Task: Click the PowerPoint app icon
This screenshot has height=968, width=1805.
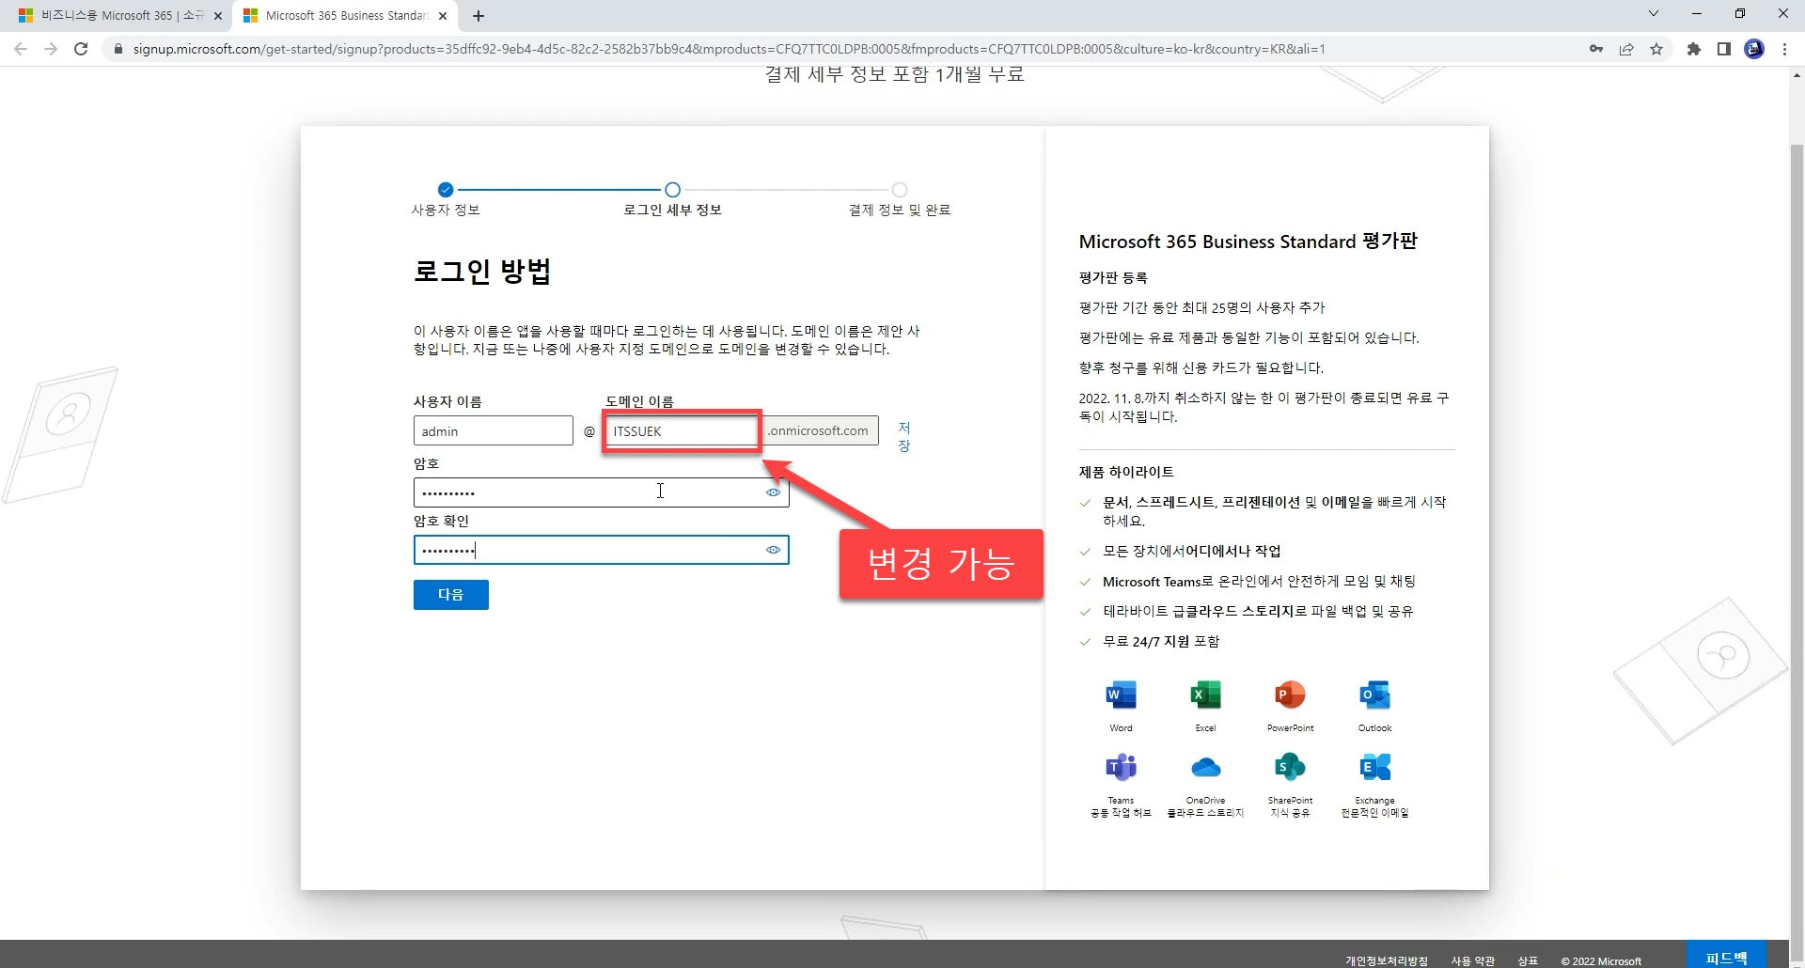Action: [1290, 695]
